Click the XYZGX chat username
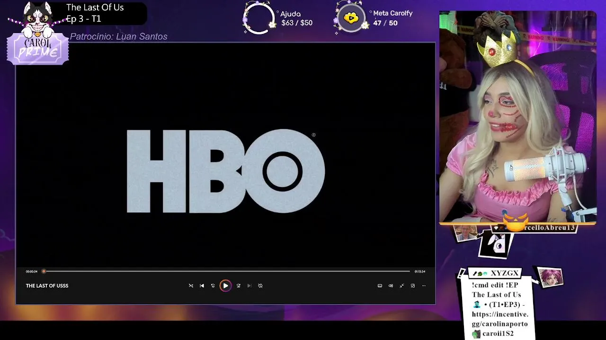The width and height of the screenshot is (606, 340). pyautogui.click(x=504, y=273)
